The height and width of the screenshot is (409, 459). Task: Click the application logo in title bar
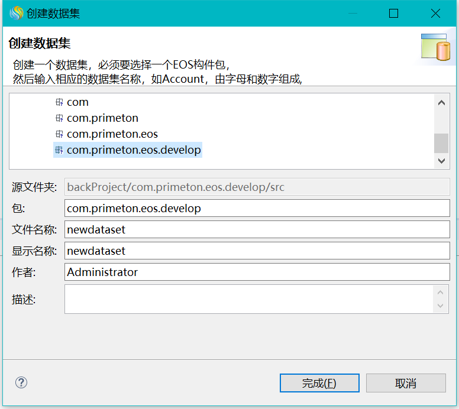pos(16,13)
